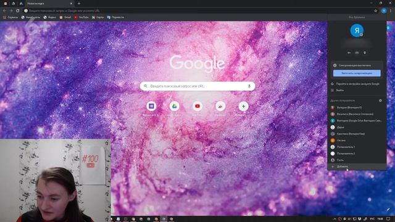Open the Переводчик bookmark
Screen dimensions: 395x222
[x=115, y=17]
